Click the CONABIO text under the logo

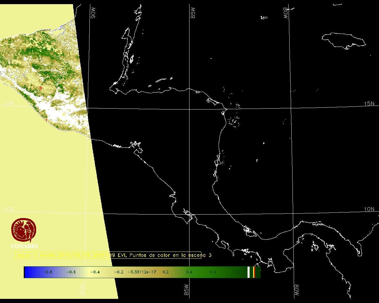pos(24,246)
